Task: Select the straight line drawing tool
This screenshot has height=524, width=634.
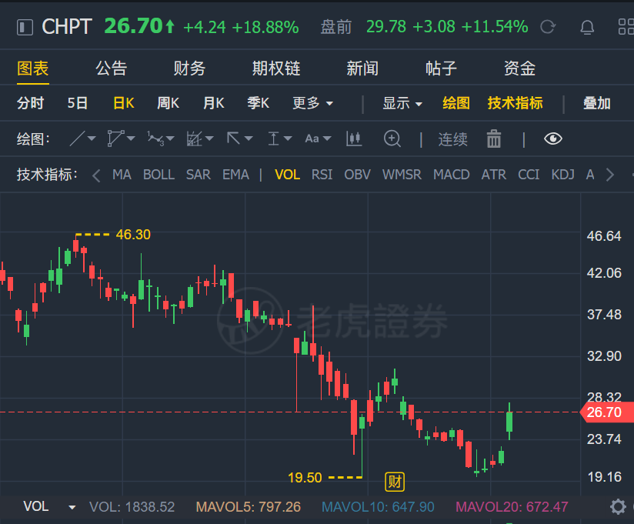Action: [77, 139]
